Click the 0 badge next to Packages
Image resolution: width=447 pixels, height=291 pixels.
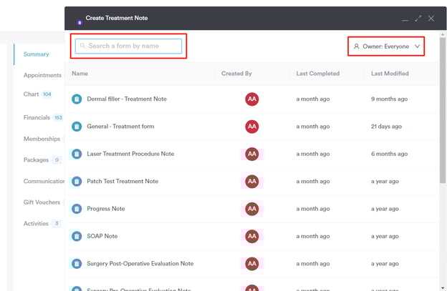(x=57, y=160)
